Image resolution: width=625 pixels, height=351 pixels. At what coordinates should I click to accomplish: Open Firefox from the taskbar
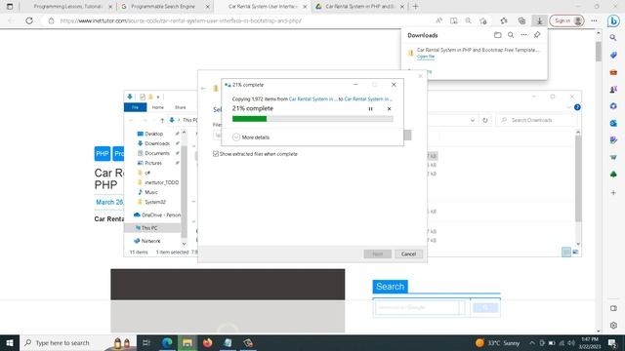point(207,342)
